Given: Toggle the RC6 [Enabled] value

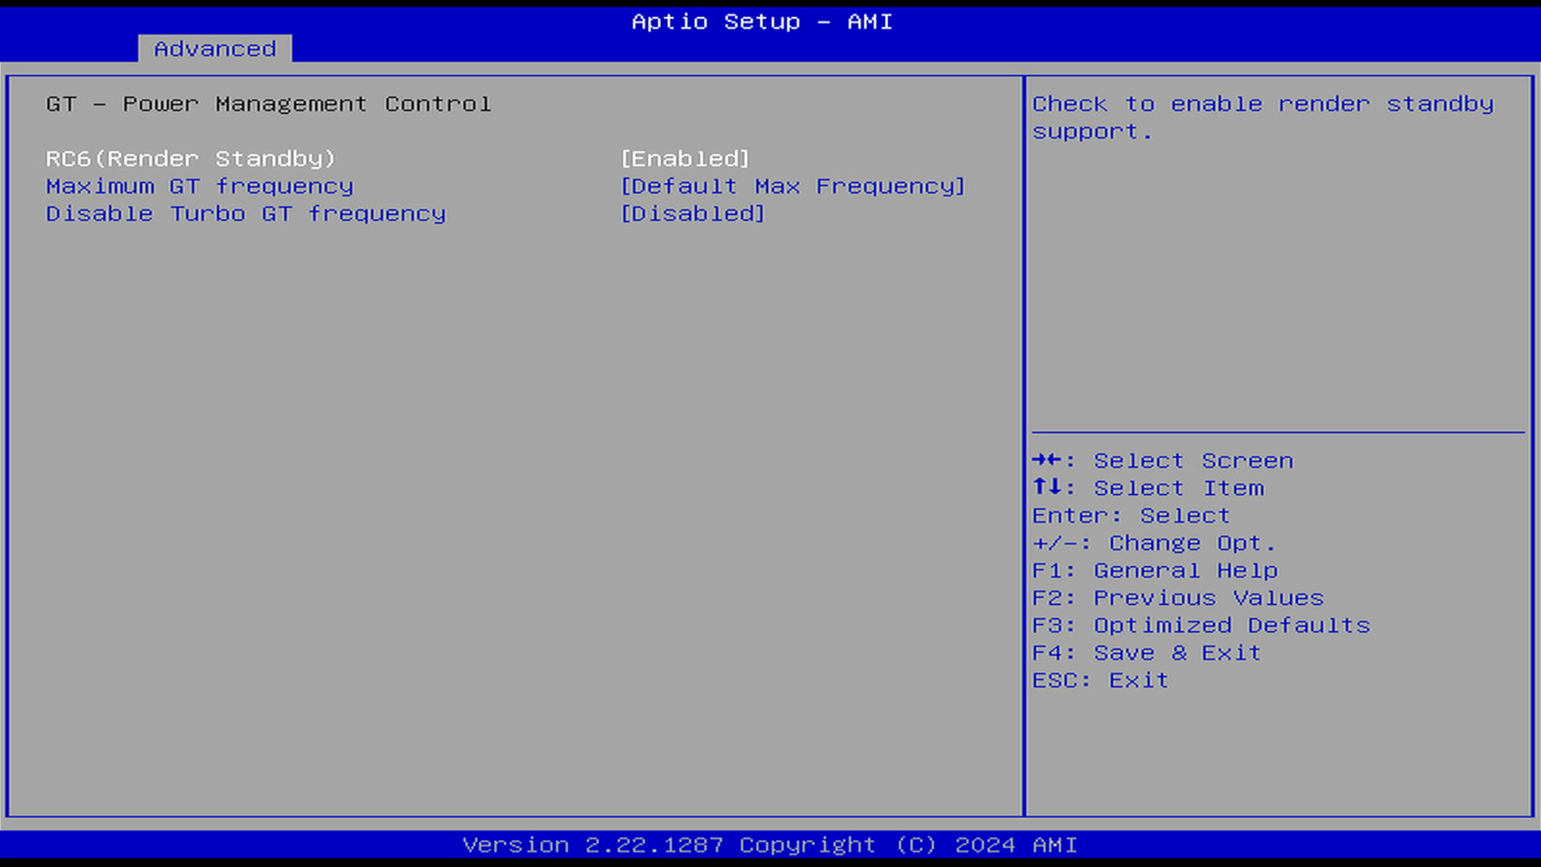Looking at the screenshot, I should [x=685, y=159].
